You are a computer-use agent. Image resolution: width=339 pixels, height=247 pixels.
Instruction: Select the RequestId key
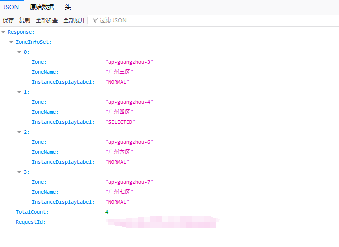(30, 222)
